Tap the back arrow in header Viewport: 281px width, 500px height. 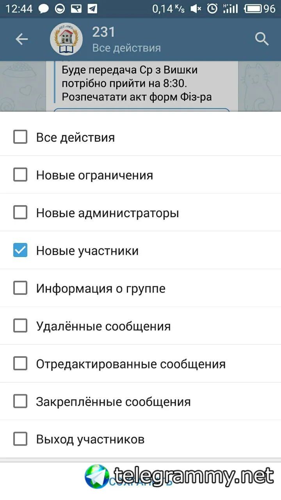pos(22,39)
